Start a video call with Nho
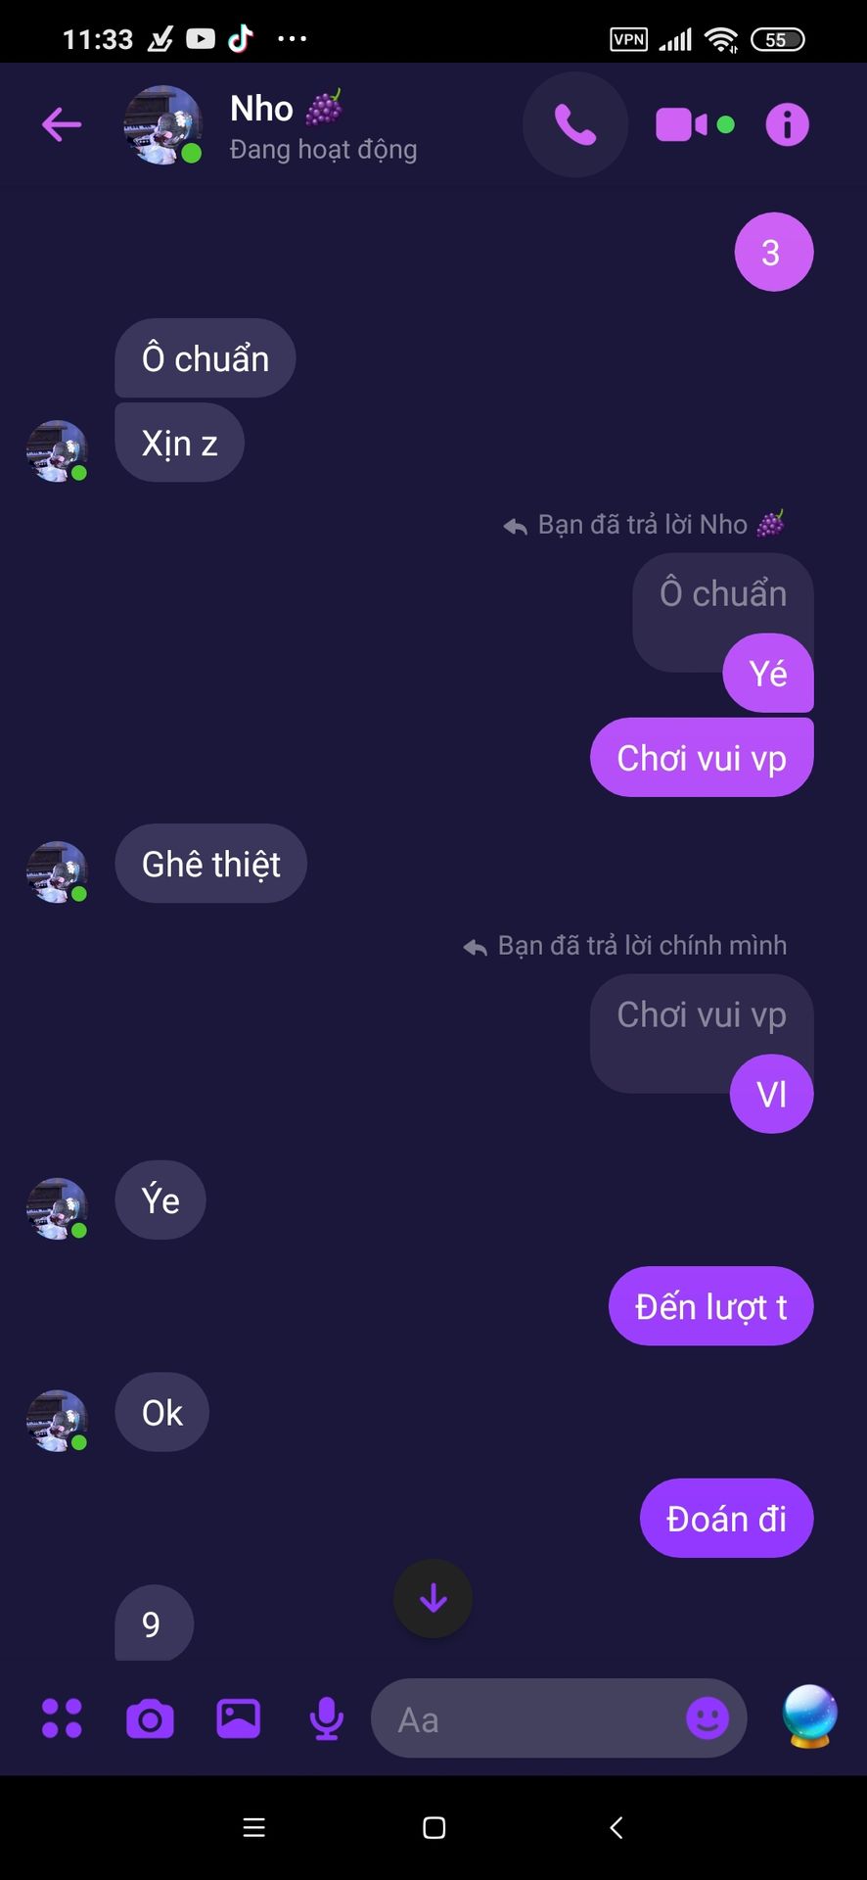The width and height of the screenshot is (867, 1880). [x=681, y=124]
